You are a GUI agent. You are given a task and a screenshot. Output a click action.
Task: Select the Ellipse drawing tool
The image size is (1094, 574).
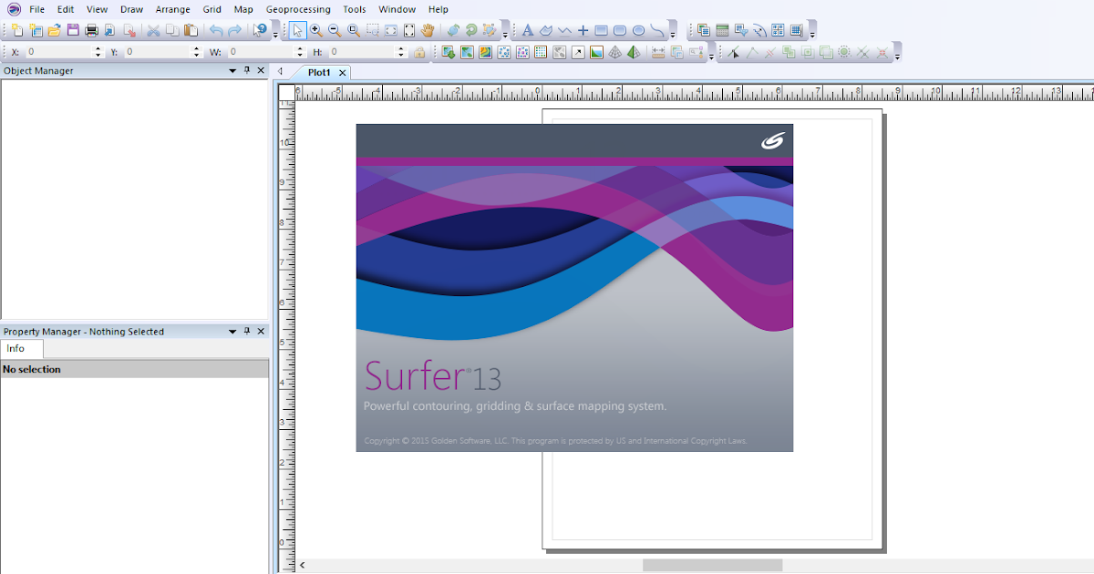[x=638, y=30]
